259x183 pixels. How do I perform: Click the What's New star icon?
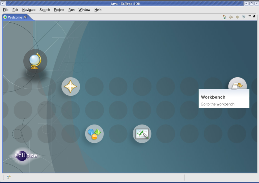[x=71, y=87]
